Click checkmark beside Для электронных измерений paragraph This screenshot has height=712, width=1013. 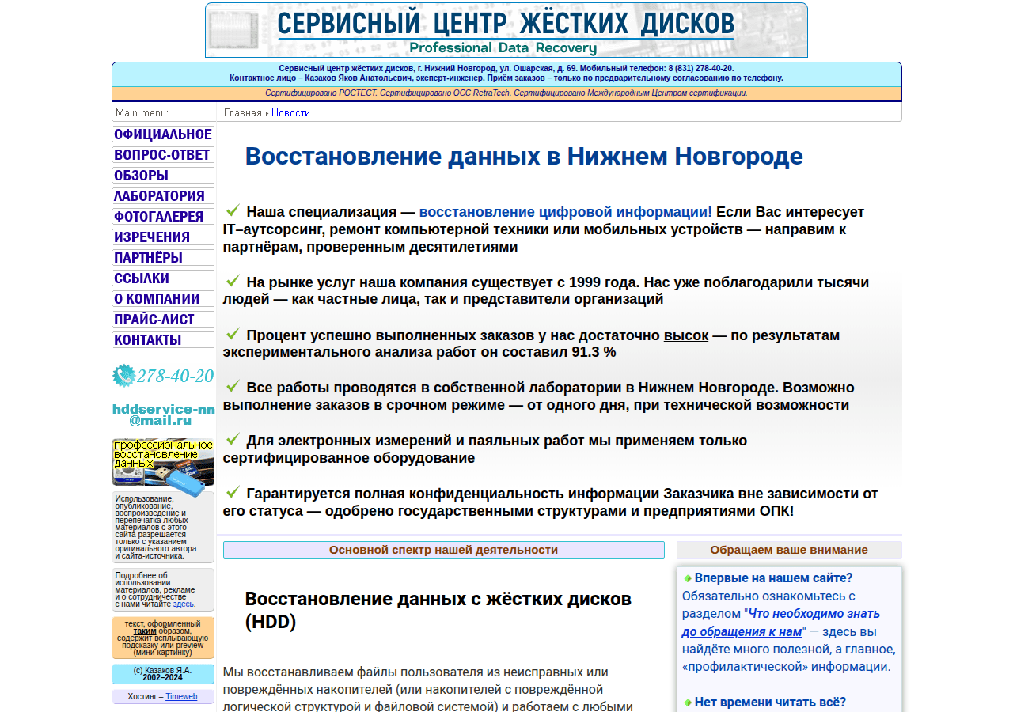[233, 439]
